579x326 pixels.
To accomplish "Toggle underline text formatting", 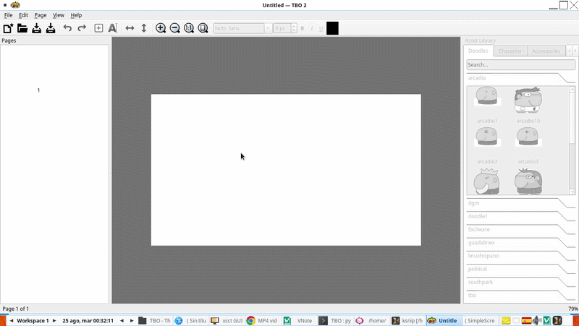I will pyautogui.click(x=321, y=28).
